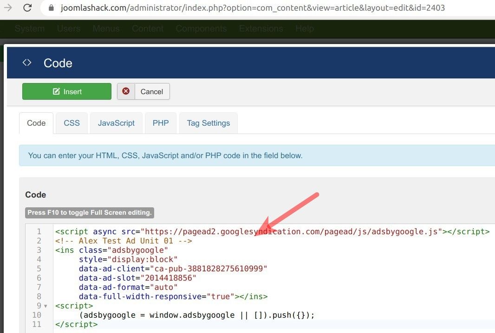Open the dimmed Content menu
The image size is (495, 333).
(x=147, y=29)
